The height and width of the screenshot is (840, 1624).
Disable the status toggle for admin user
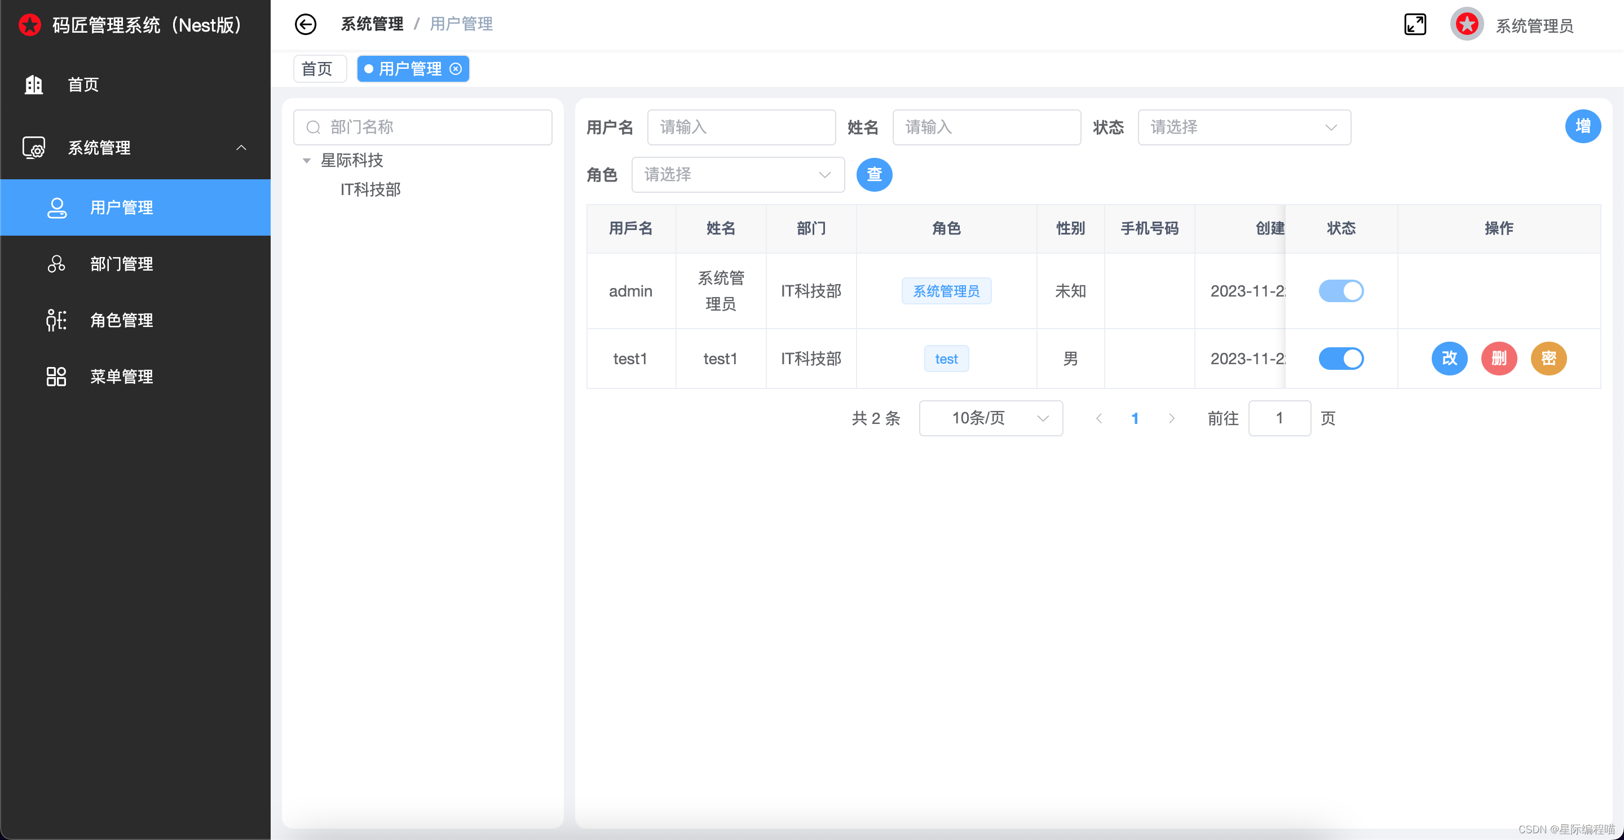tap(1341, 290)
